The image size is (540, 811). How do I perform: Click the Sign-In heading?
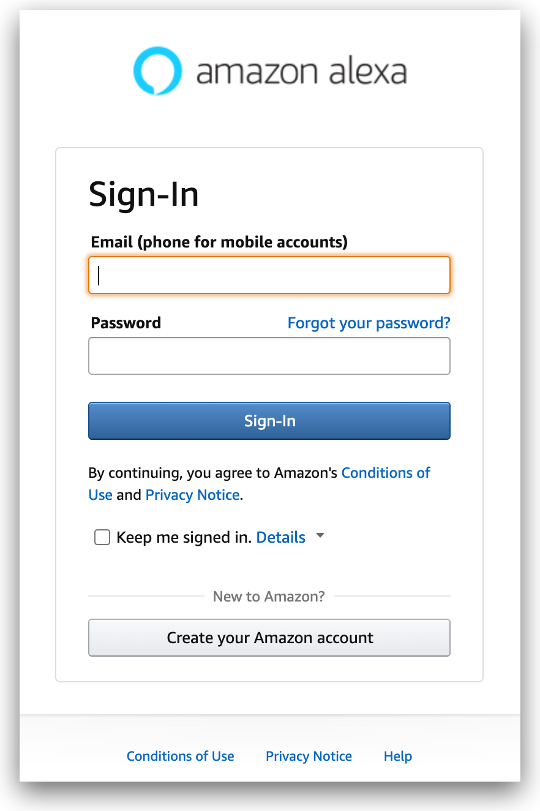point(144,194)
